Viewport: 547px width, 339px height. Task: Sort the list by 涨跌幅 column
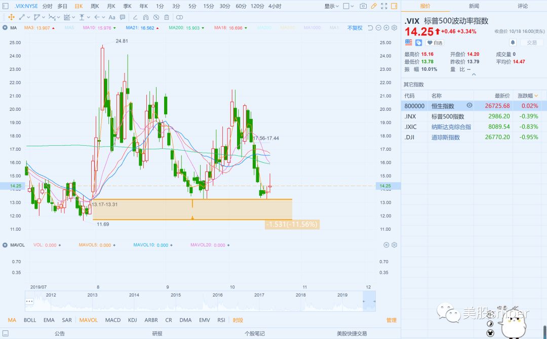click(x=528, y=96)
